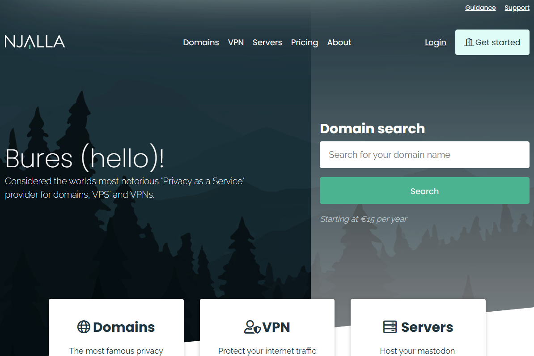Viewport: 534px width, 356px height.
Task: Click the Domain search heading
Action: coord(372,128)
